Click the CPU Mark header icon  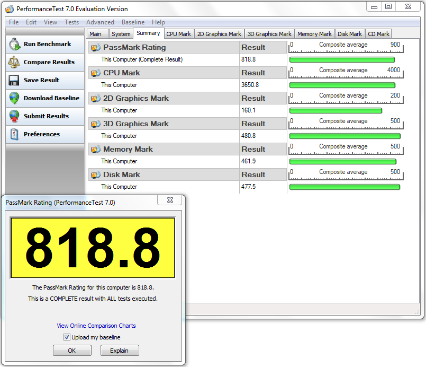click(x=96, y=73)
